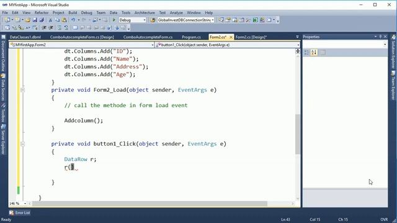Click the Ln 43 status bar entry
This screenshot has height=223, width=397.
[285, 219]
